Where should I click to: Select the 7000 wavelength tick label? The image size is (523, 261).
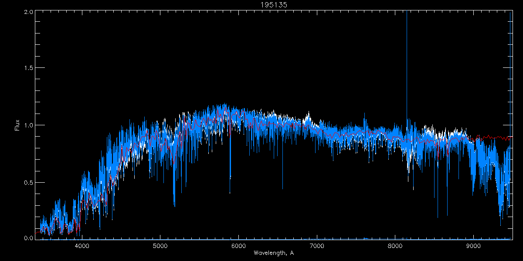pos(316,245)
